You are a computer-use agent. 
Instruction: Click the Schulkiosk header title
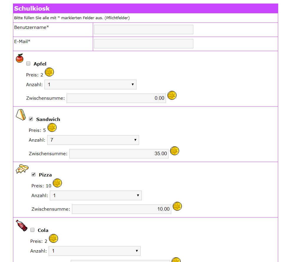[32, 9]
